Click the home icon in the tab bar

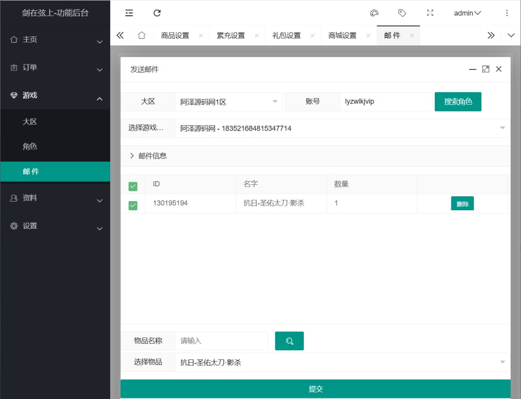(141, 35)
